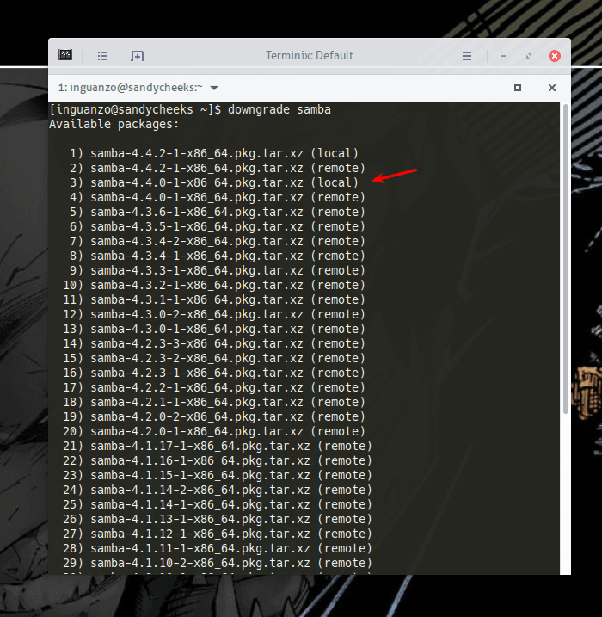Select line 6 samba-4.3.5-1
Image resolution: width=602 pixels, height=617 pixels.
click(218, 226)
